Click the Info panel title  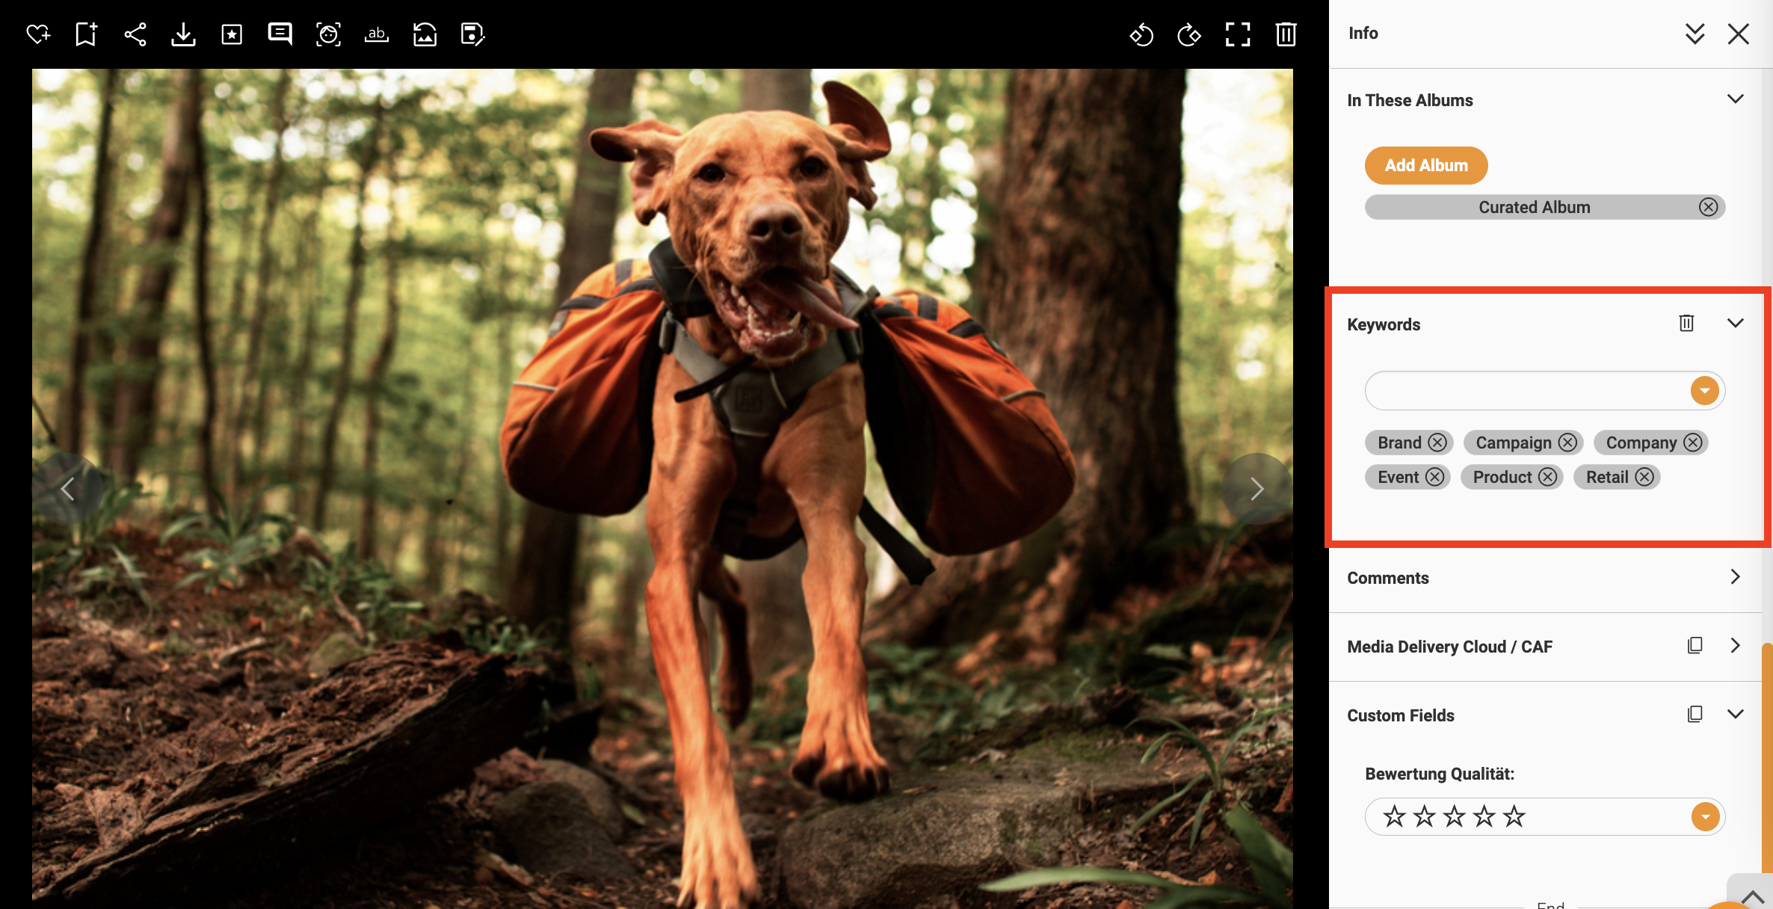[1363, 34]
